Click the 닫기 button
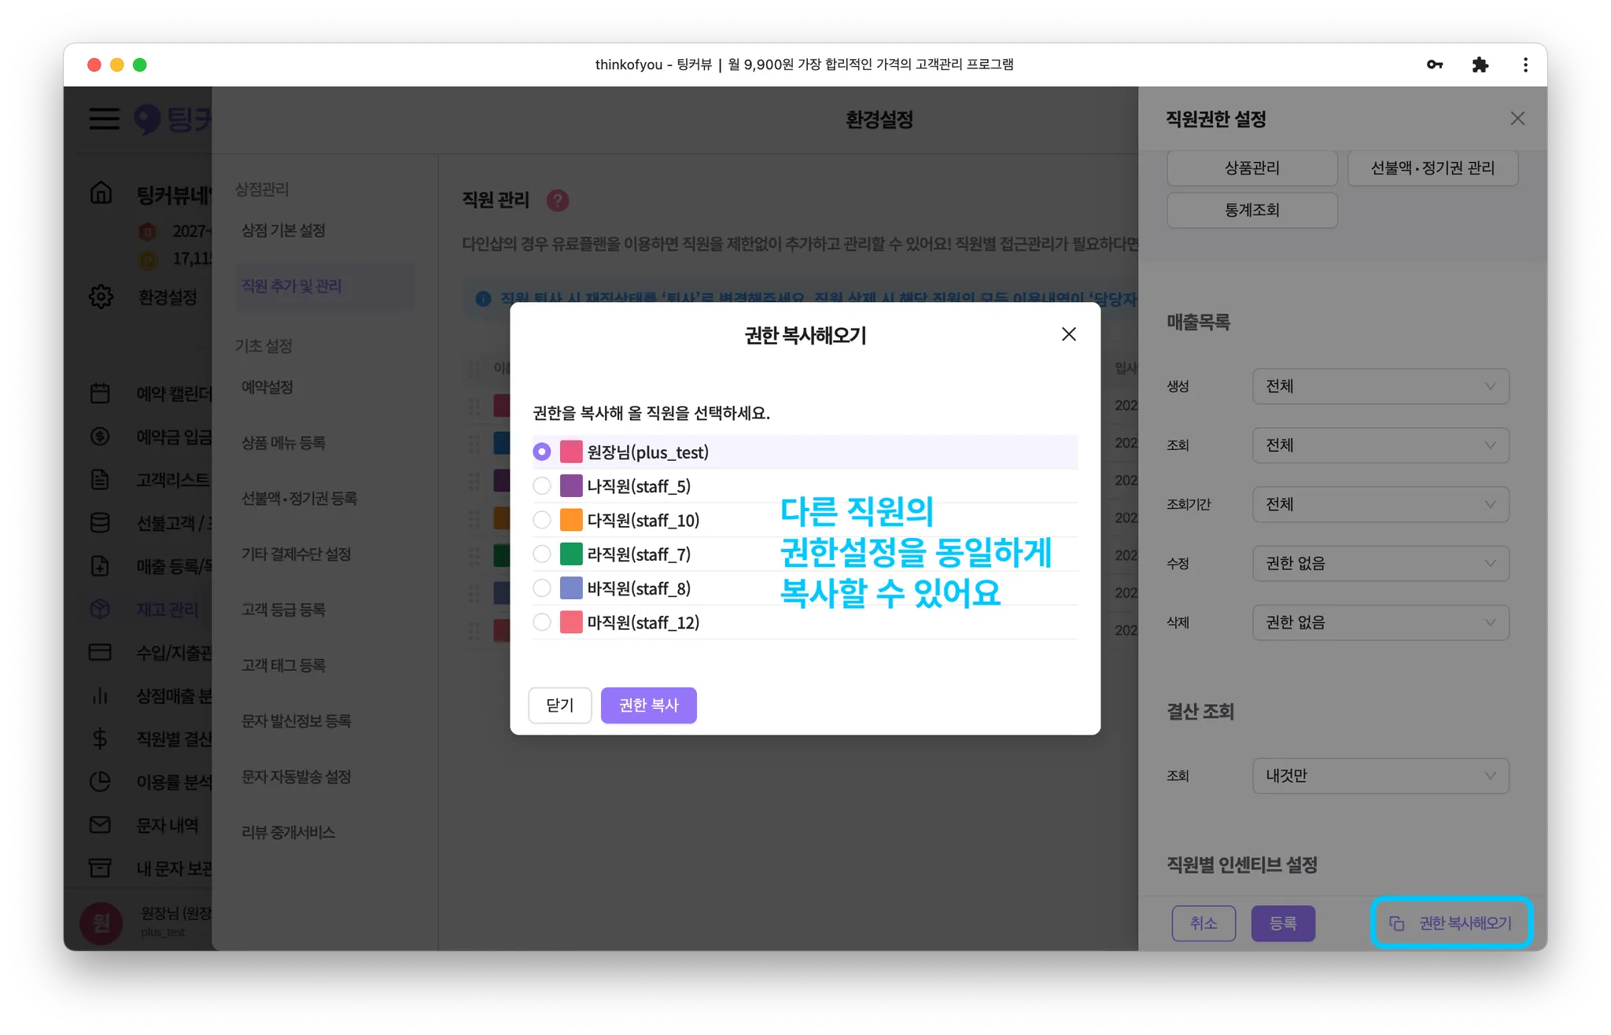The height and width of the screenshot is (1035, 1611). coord(559,705)
